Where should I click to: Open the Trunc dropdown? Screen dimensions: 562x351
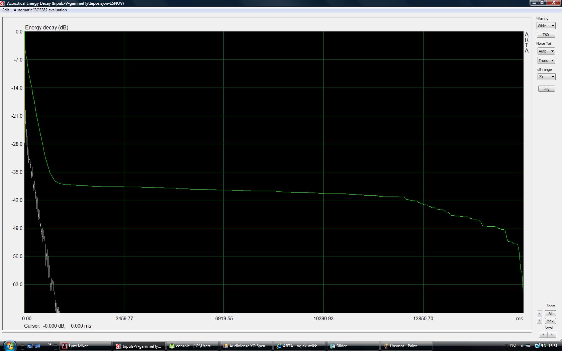[546, 61]
